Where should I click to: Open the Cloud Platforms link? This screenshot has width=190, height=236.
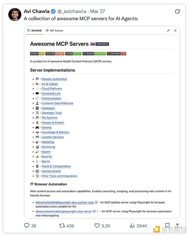point(52,89)
